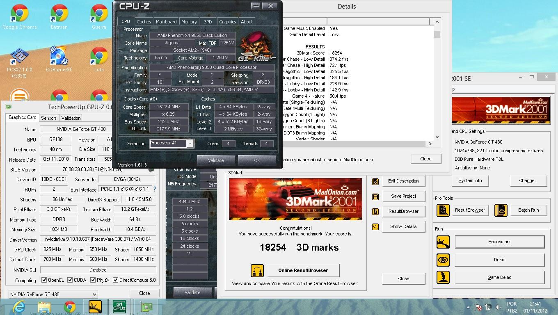The height and width of the screenshot is (315, 558).
Task: Click Online ResultBrowser button
Action: pyautogui.click(x=303, y=270)
